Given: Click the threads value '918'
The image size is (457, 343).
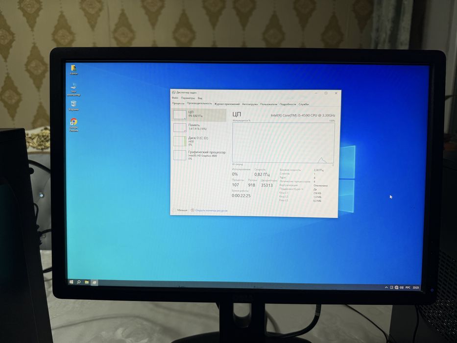Looking at the screenshot, I should 252,185.
